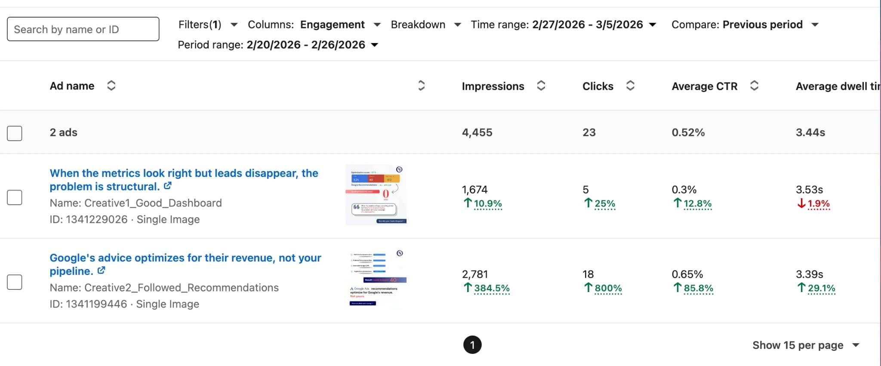The width and height of the screenshot is (881, 366).
Task: Select all ads with the header checkbox
Action: [15, 133]
